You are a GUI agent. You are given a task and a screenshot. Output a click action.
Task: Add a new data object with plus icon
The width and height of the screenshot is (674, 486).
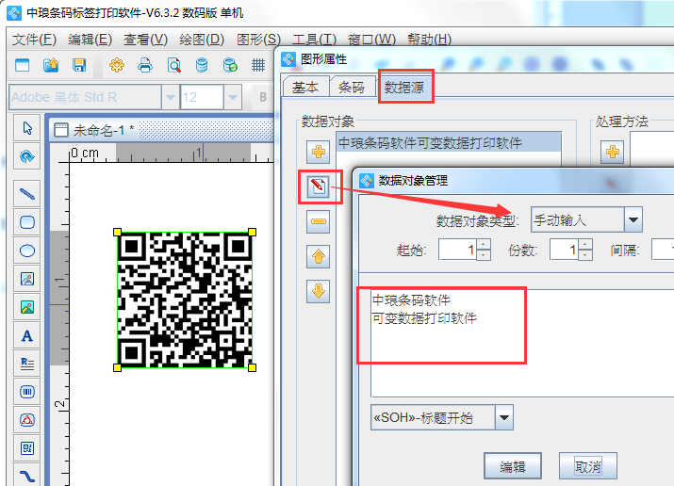tap(318, 152)
